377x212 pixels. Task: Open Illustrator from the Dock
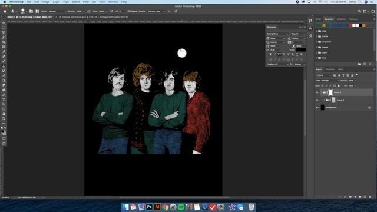(157, 207)
